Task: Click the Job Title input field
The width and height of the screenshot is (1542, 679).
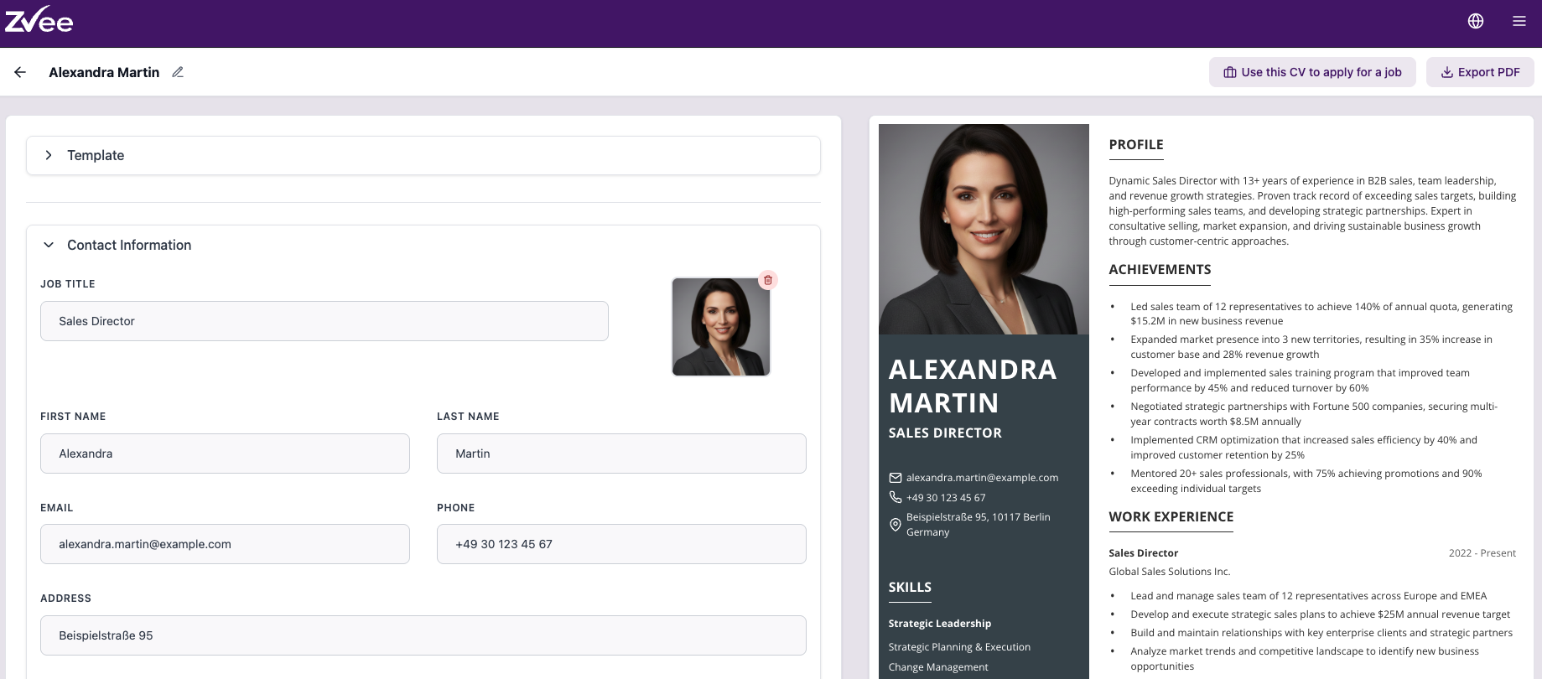Action: click(x=324, y=321)
